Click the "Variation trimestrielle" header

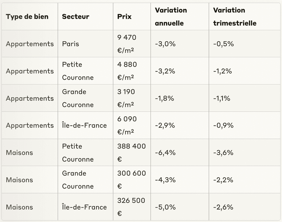[235, 17]
